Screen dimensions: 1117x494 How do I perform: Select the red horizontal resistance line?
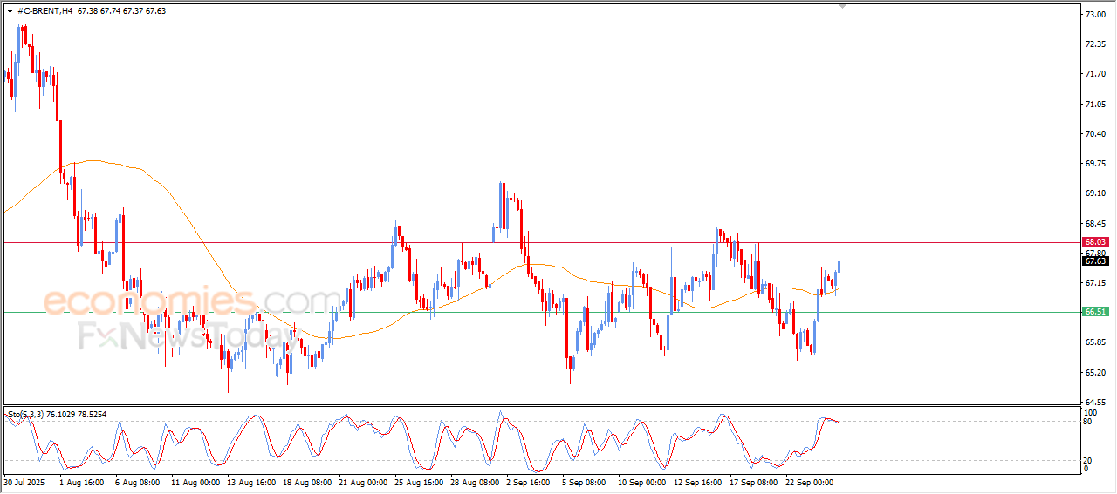[x=541, y=242]
